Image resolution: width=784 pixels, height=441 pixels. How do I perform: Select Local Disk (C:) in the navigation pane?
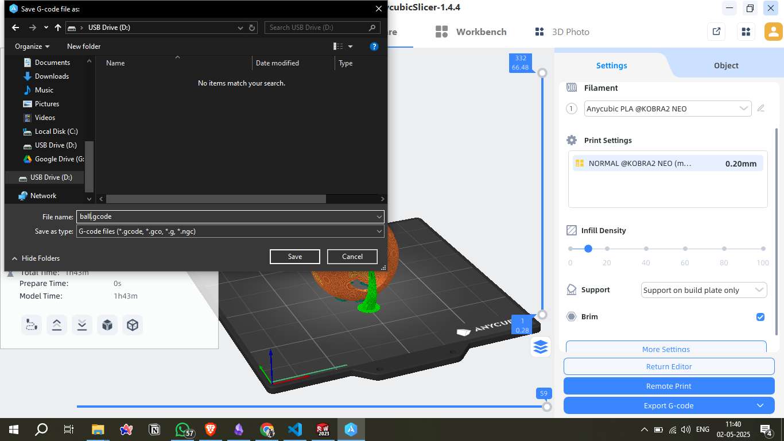coord(56,131)
